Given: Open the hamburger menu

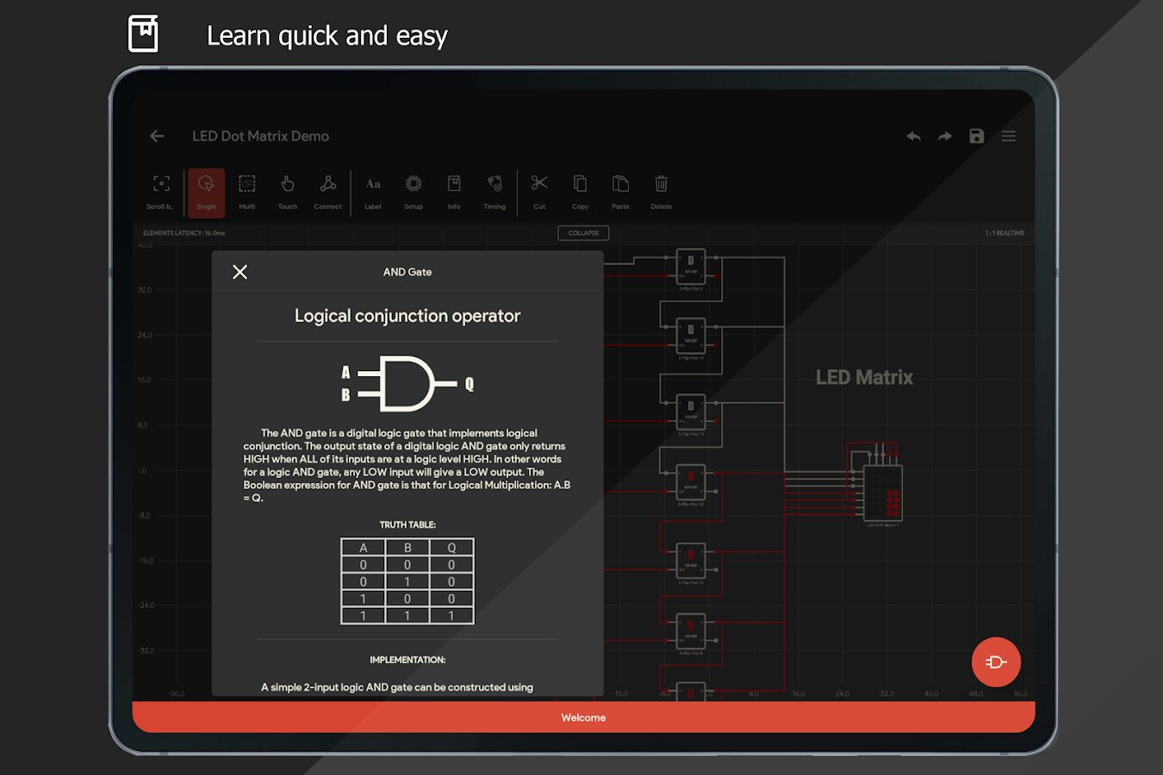Looking at the screenshot, I should click(1009, 136).
